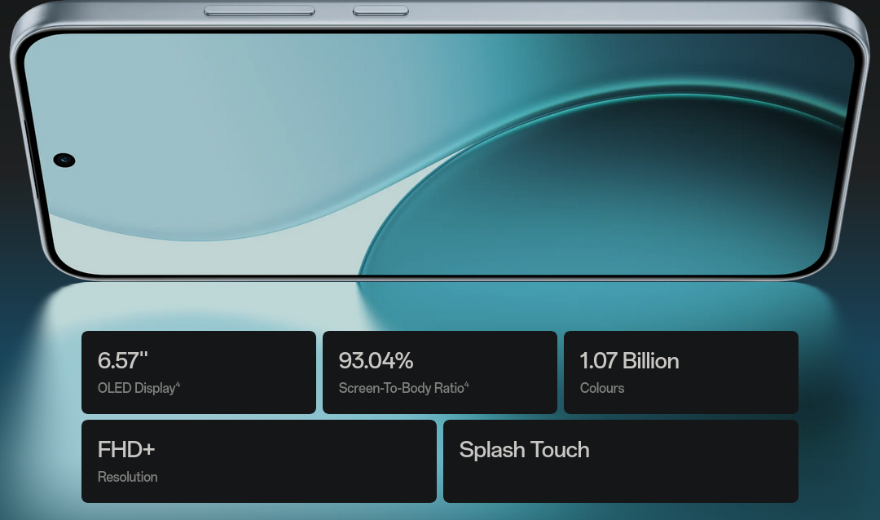Select the 1.07 Billion heading

pyautogui.click(x=629, y=360)
